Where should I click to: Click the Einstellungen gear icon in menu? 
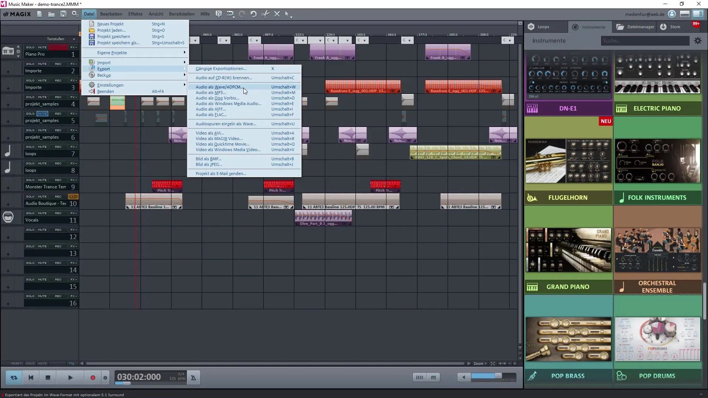click(x=92, y=85)
